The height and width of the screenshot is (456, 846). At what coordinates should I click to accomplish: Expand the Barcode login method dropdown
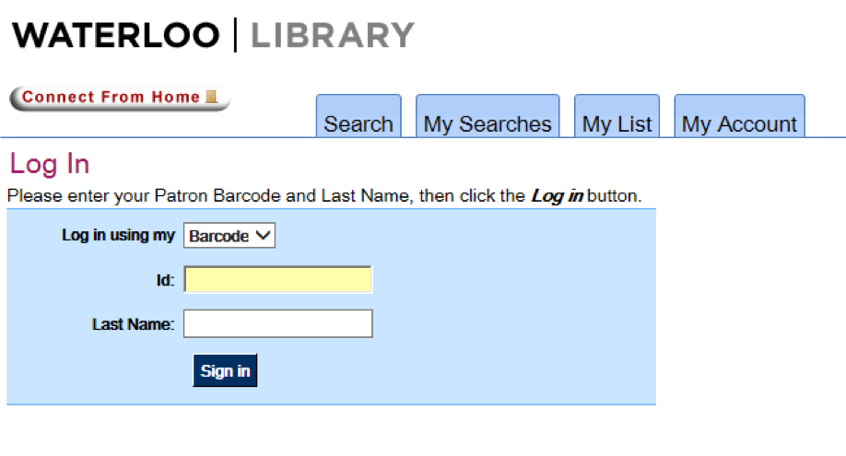coord(229,236)
